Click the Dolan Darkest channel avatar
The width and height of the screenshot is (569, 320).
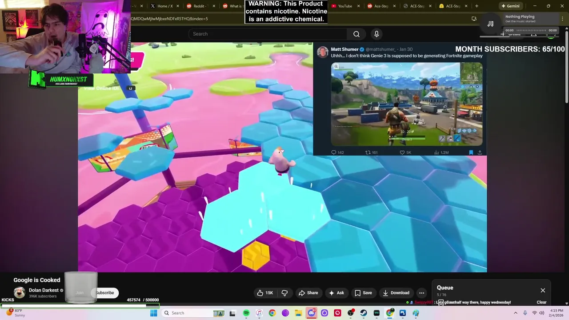19,292
